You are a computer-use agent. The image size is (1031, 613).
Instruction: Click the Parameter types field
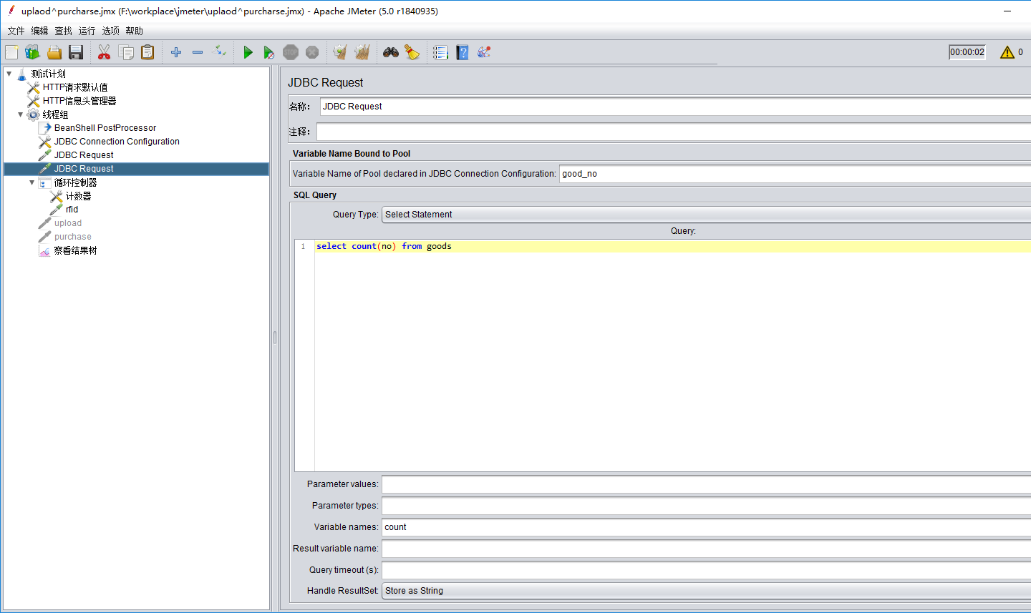(706, 506)
